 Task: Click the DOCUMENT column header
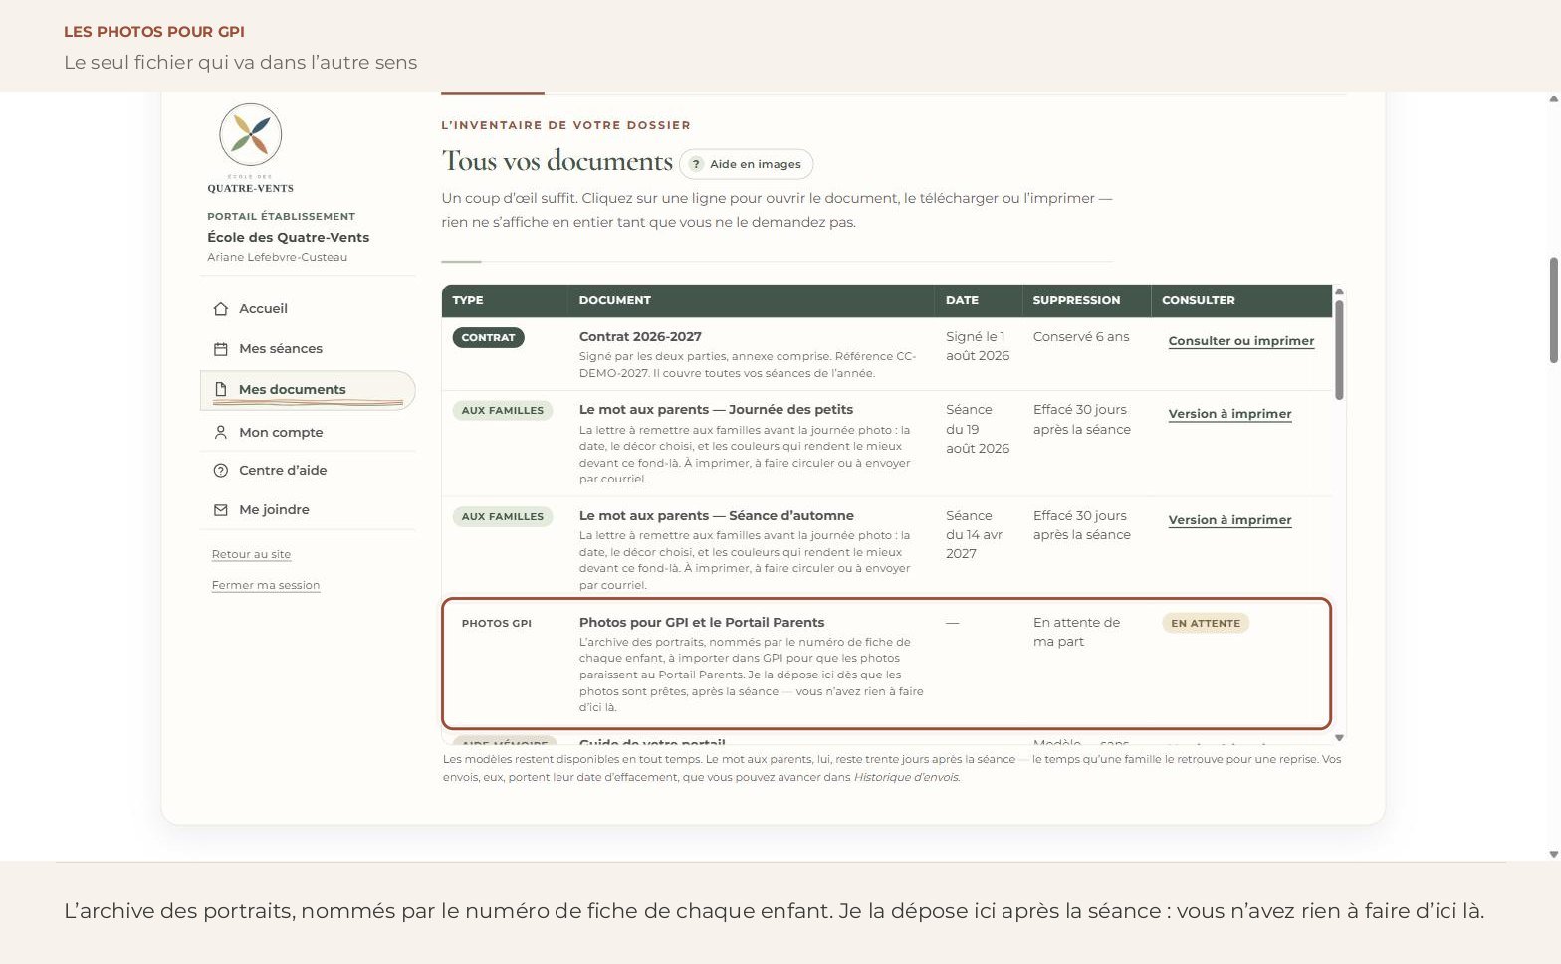coord(615,300)
